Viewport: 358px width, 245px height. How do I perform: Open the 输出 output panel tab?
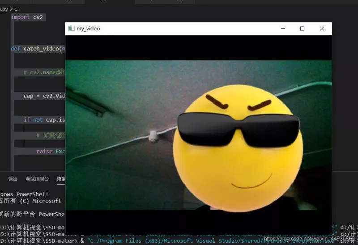coord(13,179)
